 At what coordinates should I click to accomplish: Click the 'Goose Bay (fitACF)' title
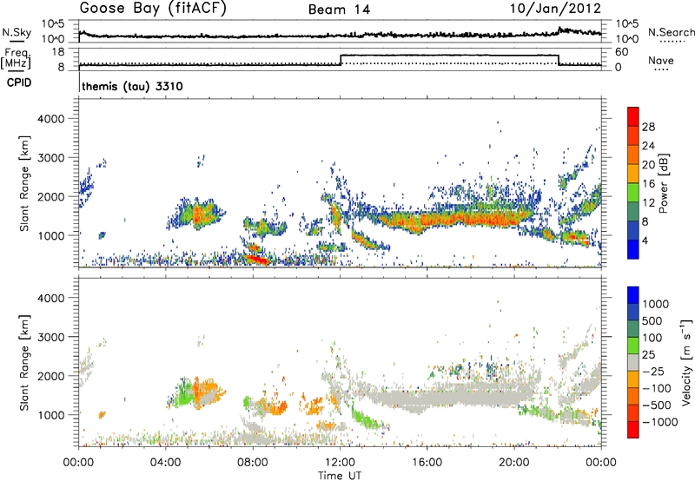tap(153, 9)
